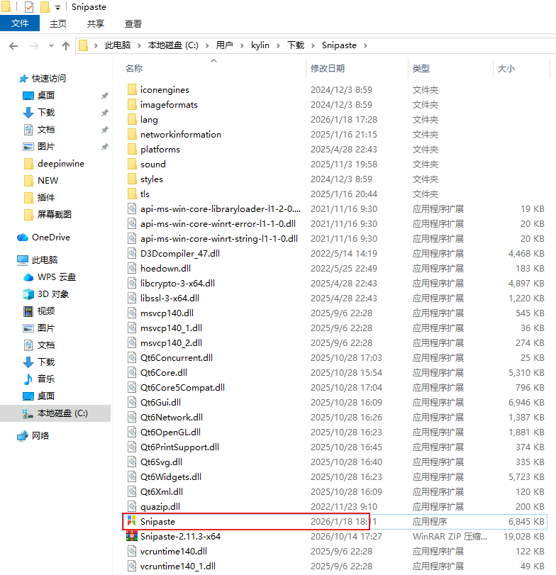Select Qt6Gui.dll file
Image resolution: width=556 pixels, height=575 pixels.
point(160,402)
